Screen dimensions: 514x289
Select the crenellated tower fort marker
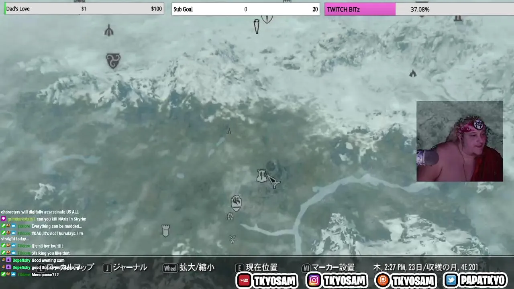coord(165,230)
